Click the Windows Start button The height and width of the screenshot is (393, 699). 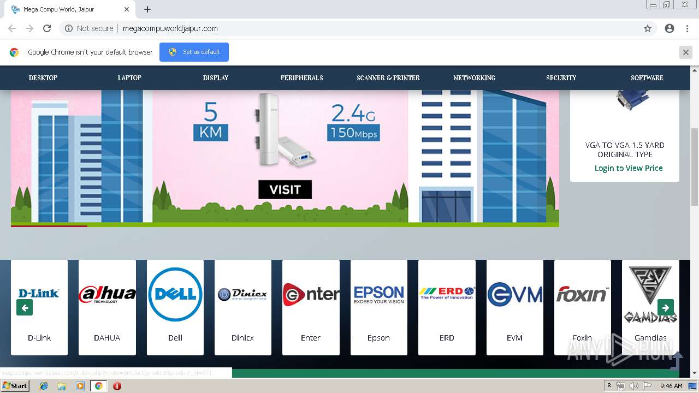click(x=15, y=386)
